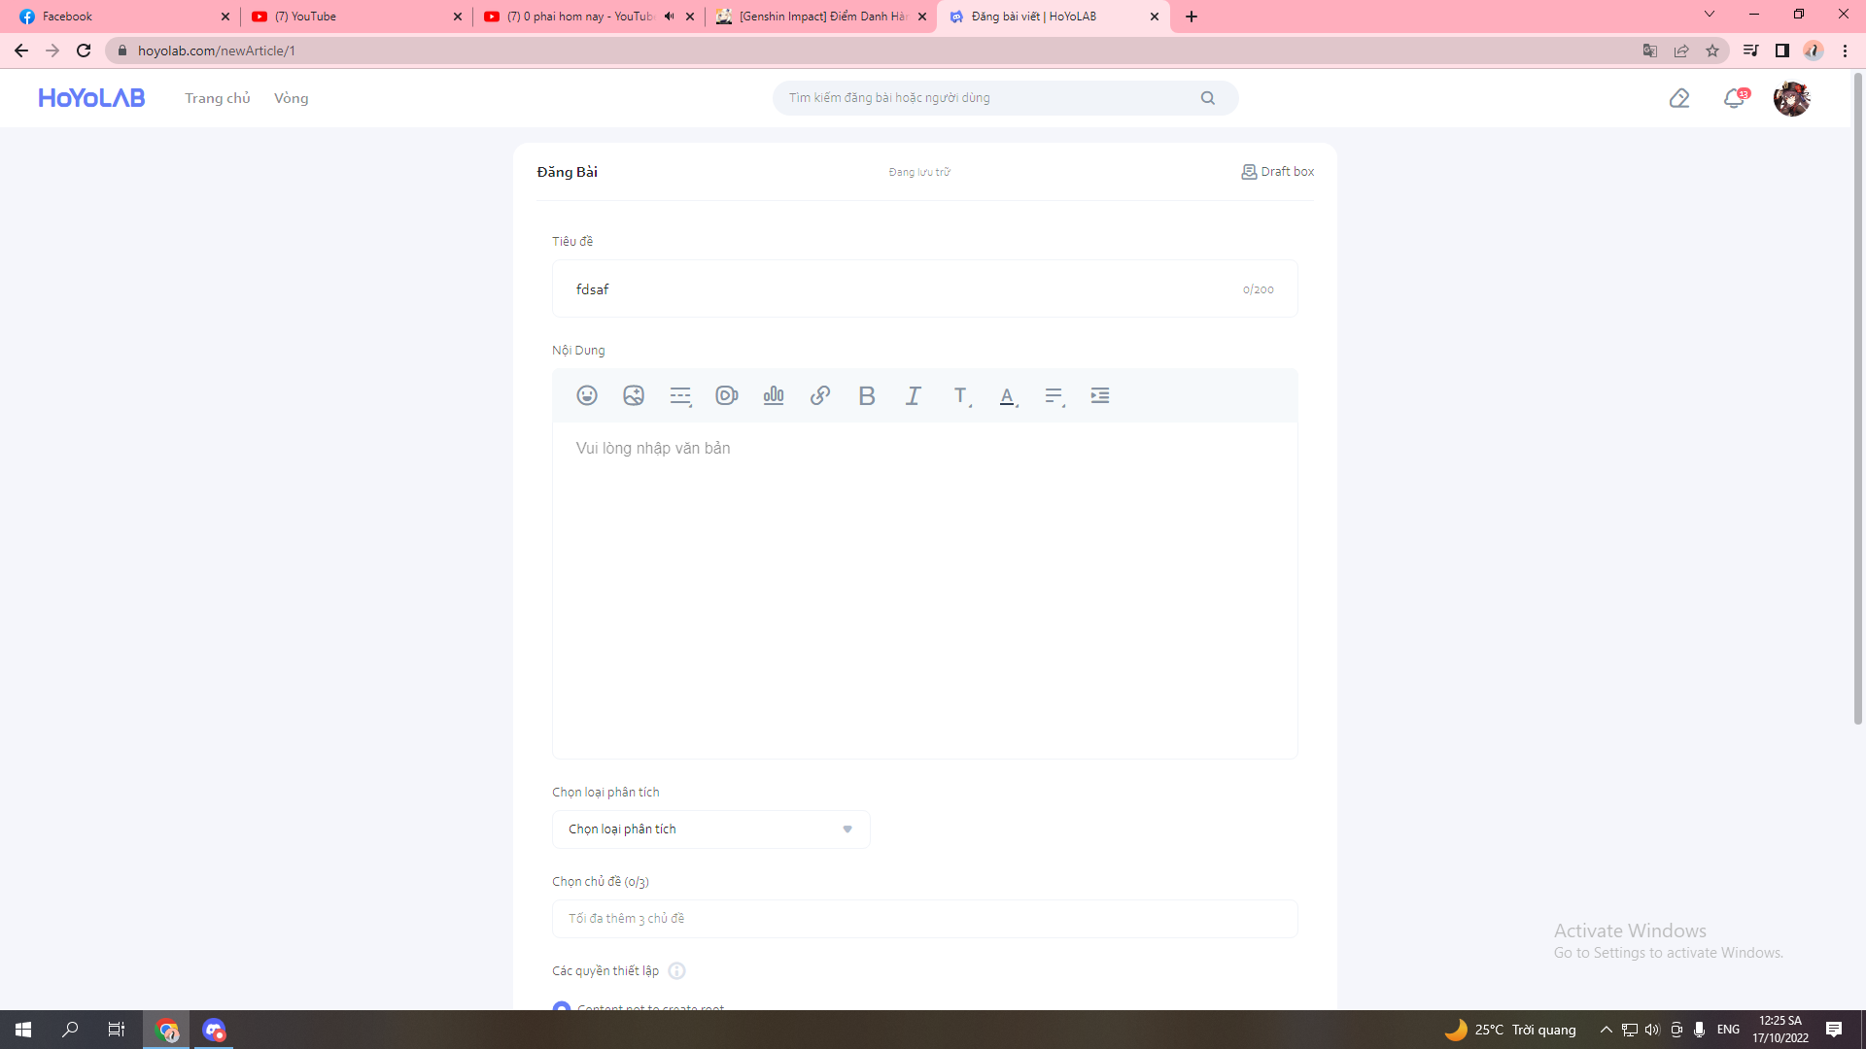Toggle italic text formatting
Image resolution: width=1866 pixels, height=1049 pixels.
pos(914,395)
